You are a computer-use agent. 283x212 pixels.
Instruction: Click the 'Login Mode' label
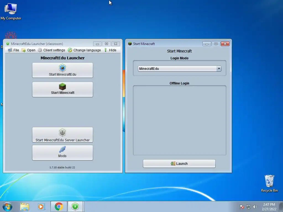(x=179, y=58)
